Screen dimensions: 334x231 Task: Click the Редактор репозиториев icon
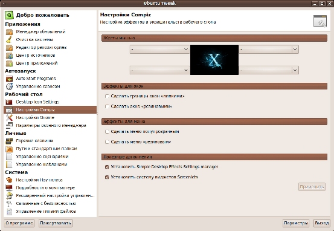point(9,48)
